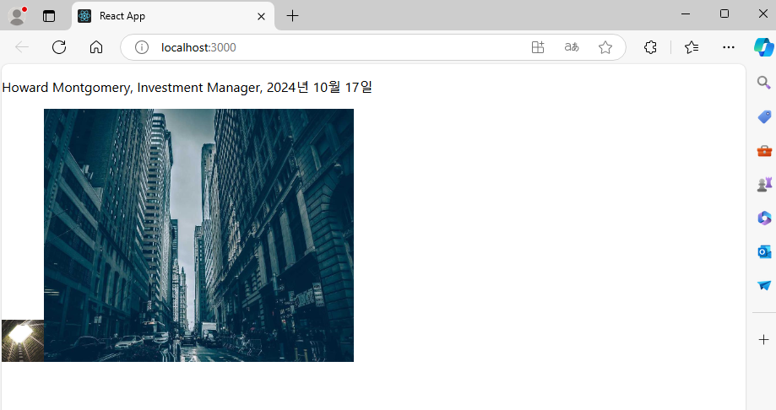Screen dimensions: 776x410
Task: Open sidebar Games chess icon
Action: pos(764,185)
